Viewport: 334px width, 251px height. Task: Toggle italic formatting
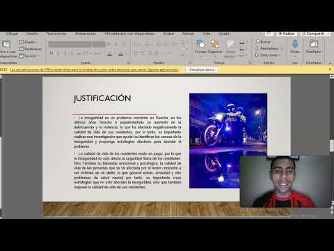click(x=58, y=54)
